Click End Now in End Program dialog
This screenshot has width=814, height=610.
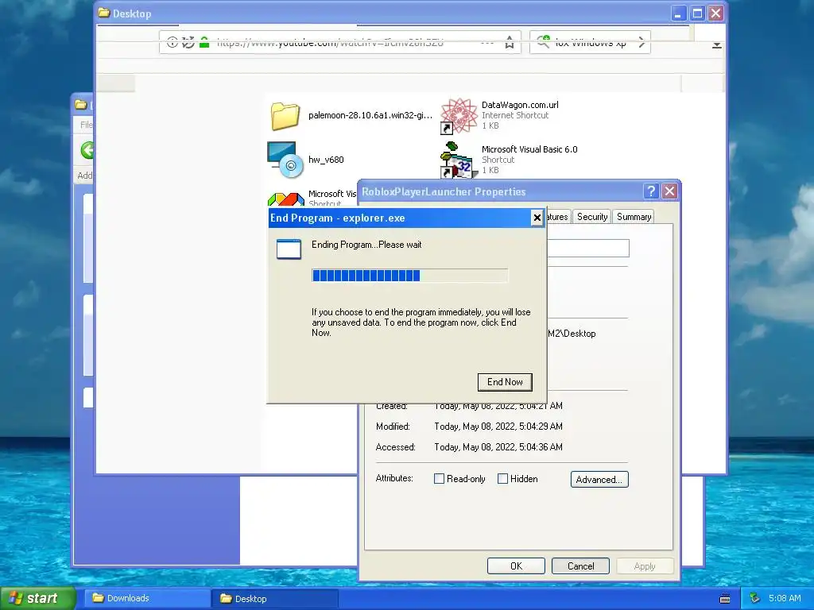click(505, 382)
